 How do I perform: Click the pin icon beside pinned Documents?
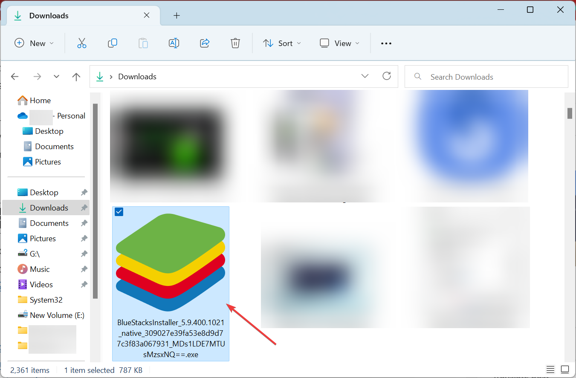click(x=84, y=223)
